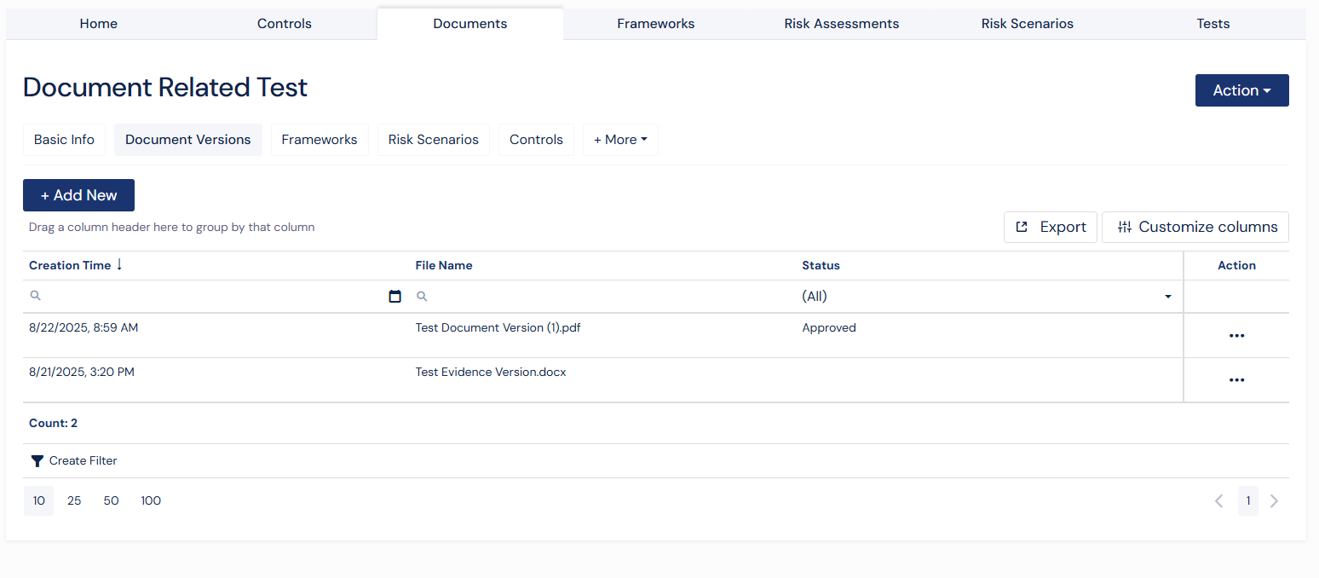Open three-dot menu for Test Document Version (1).pdf
The image size is (1319, 578).
point(1236,336)
